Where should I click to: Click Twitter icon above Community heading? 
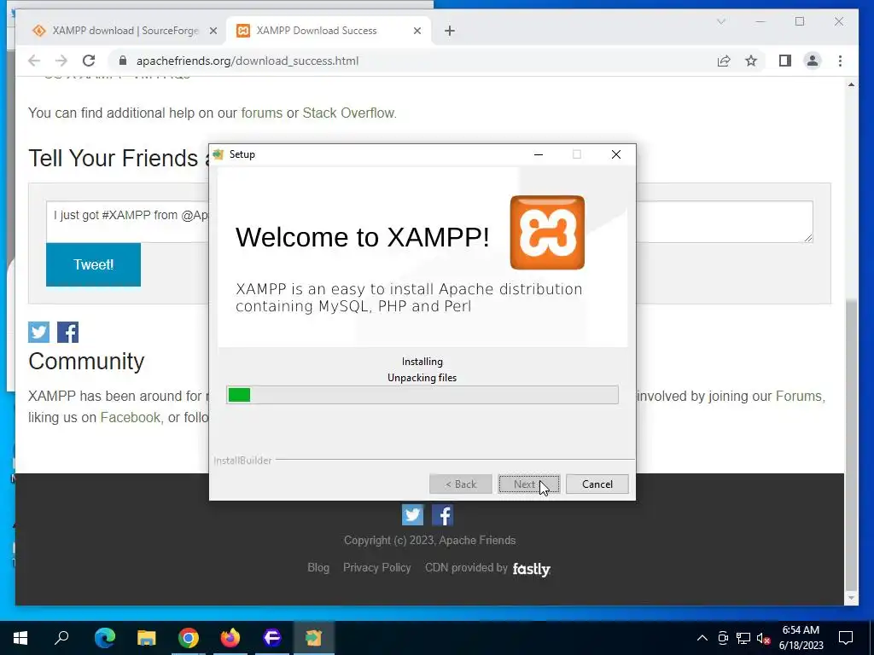[x=39, y=332]
